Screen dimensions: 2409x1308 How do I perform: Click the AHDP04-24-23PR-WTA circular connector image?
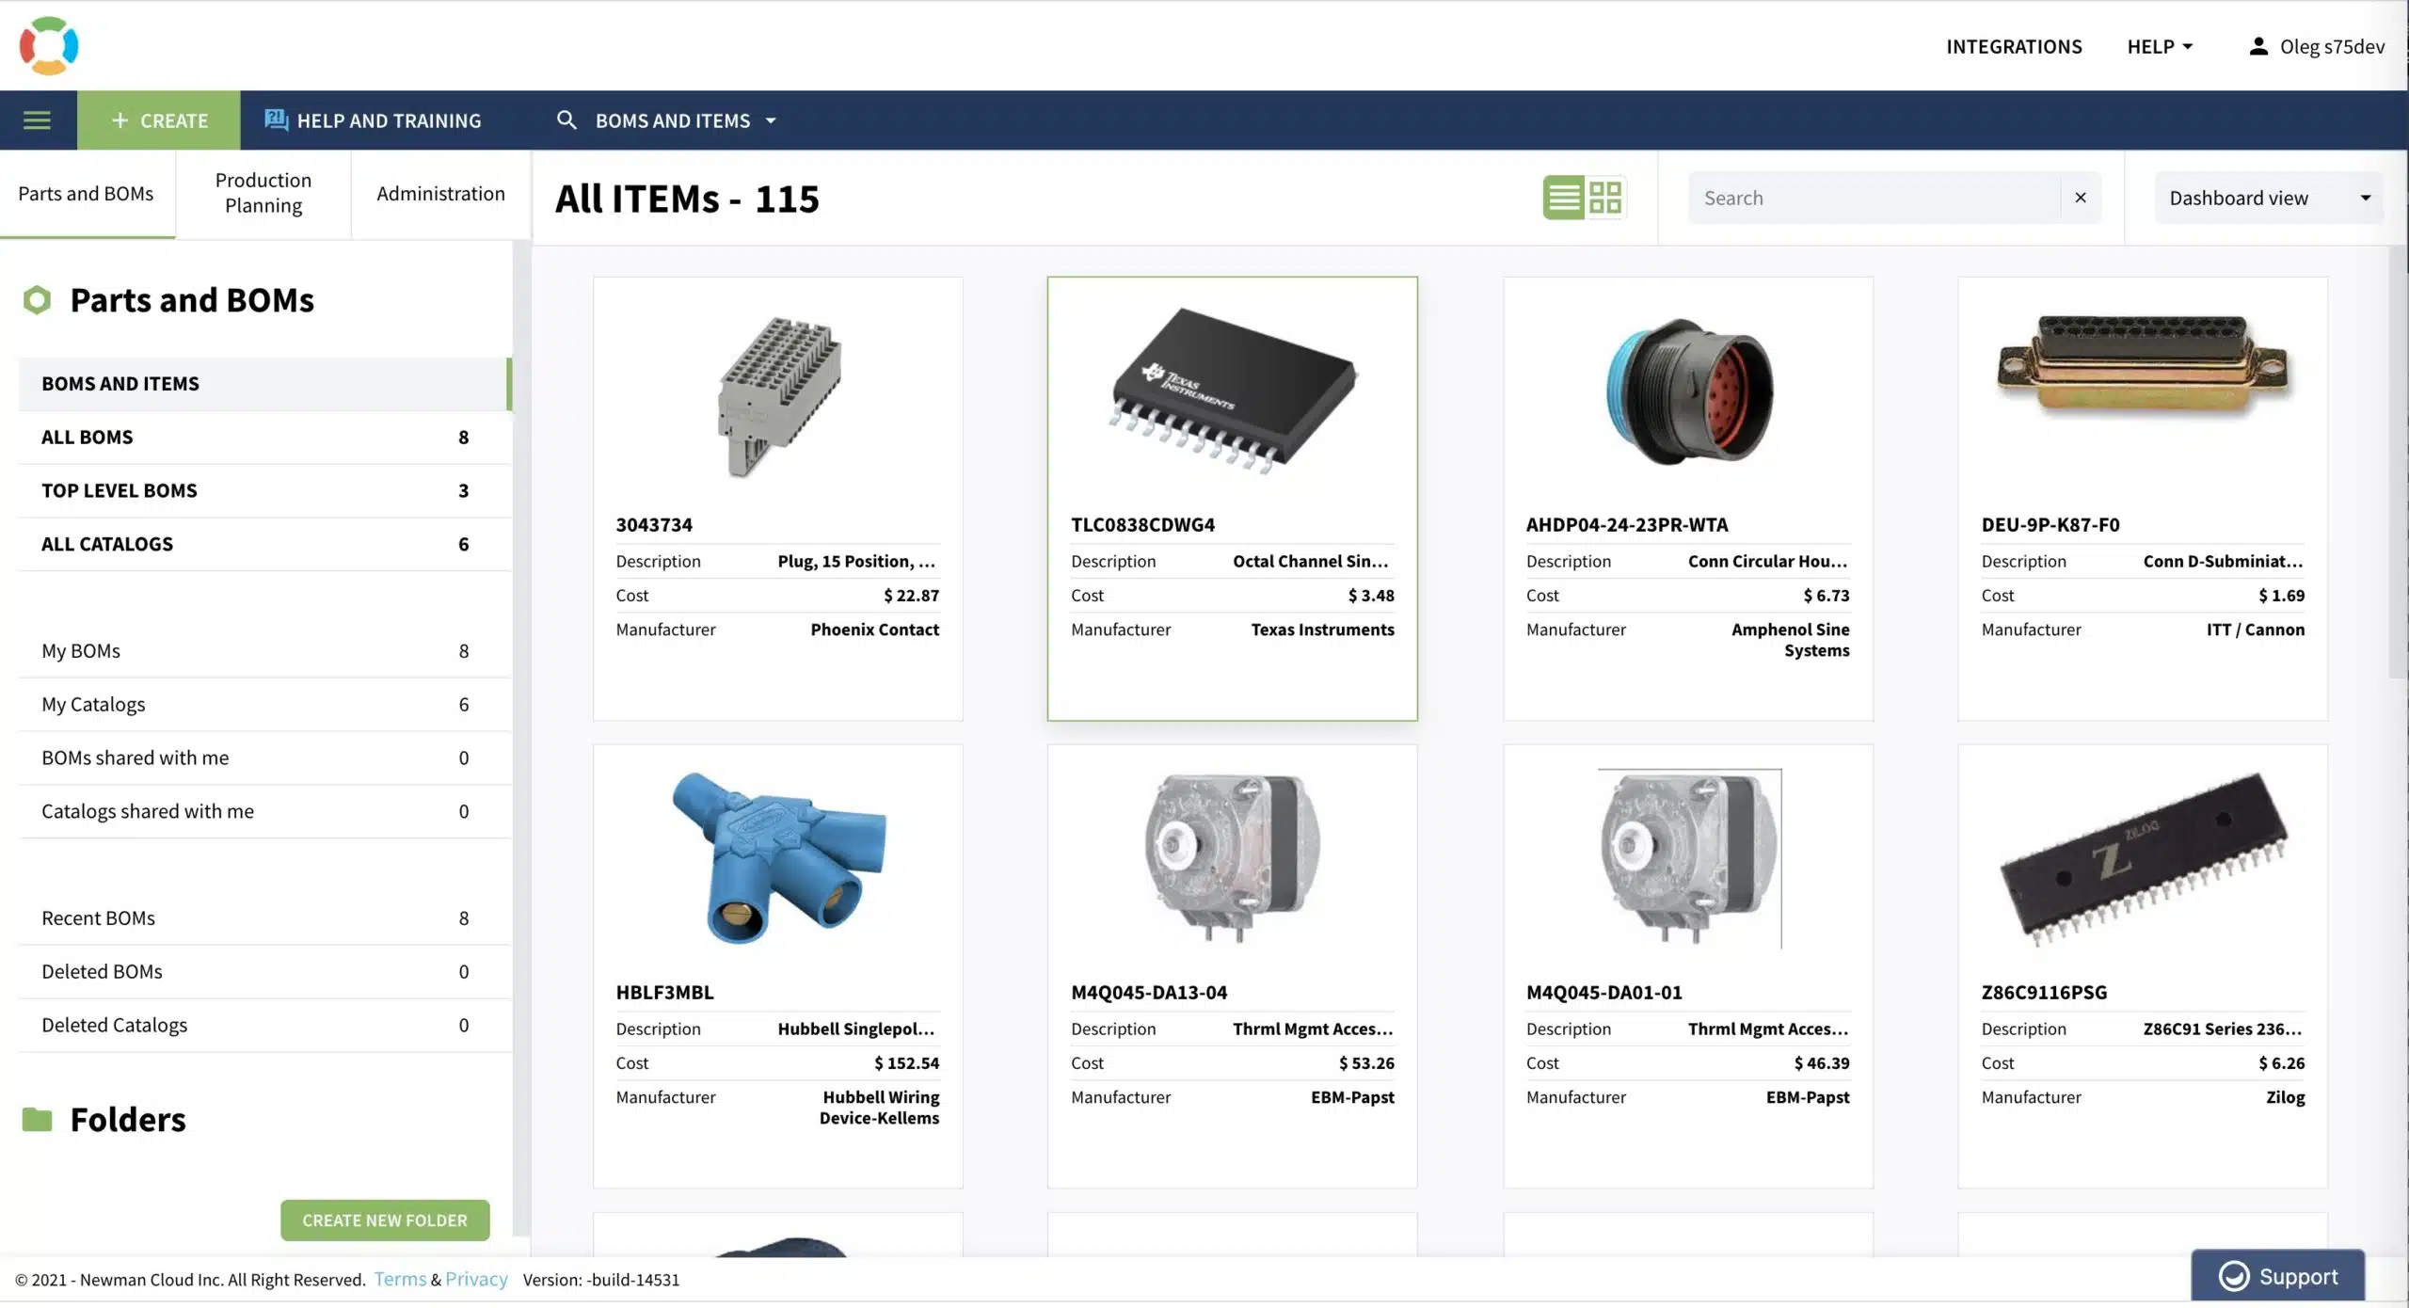pos(1689,392)
